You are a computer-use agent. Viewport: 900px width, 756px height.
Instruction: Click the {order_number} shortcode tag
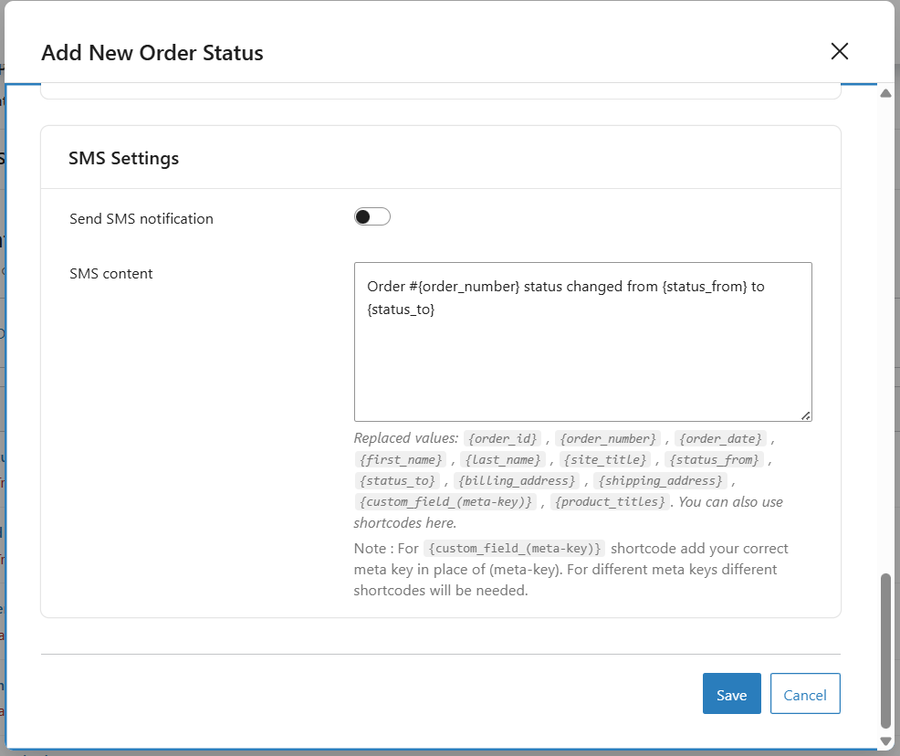tap(607, 438)
